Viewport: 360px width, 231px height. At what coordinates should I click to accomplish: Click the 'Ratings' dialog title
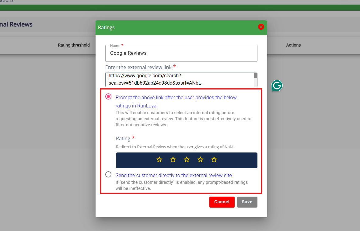(x=106, y=28)
